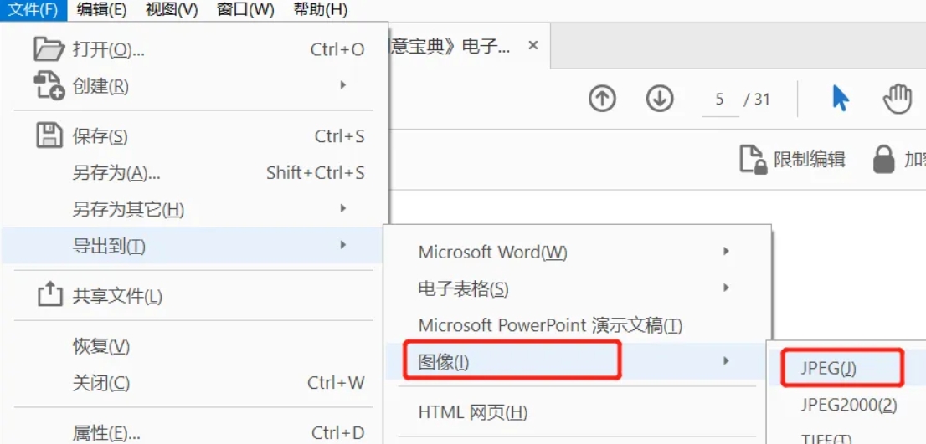Click the Ctrl+W shortcut text
This screenshot has width=926, height=444.
[336, 383]
